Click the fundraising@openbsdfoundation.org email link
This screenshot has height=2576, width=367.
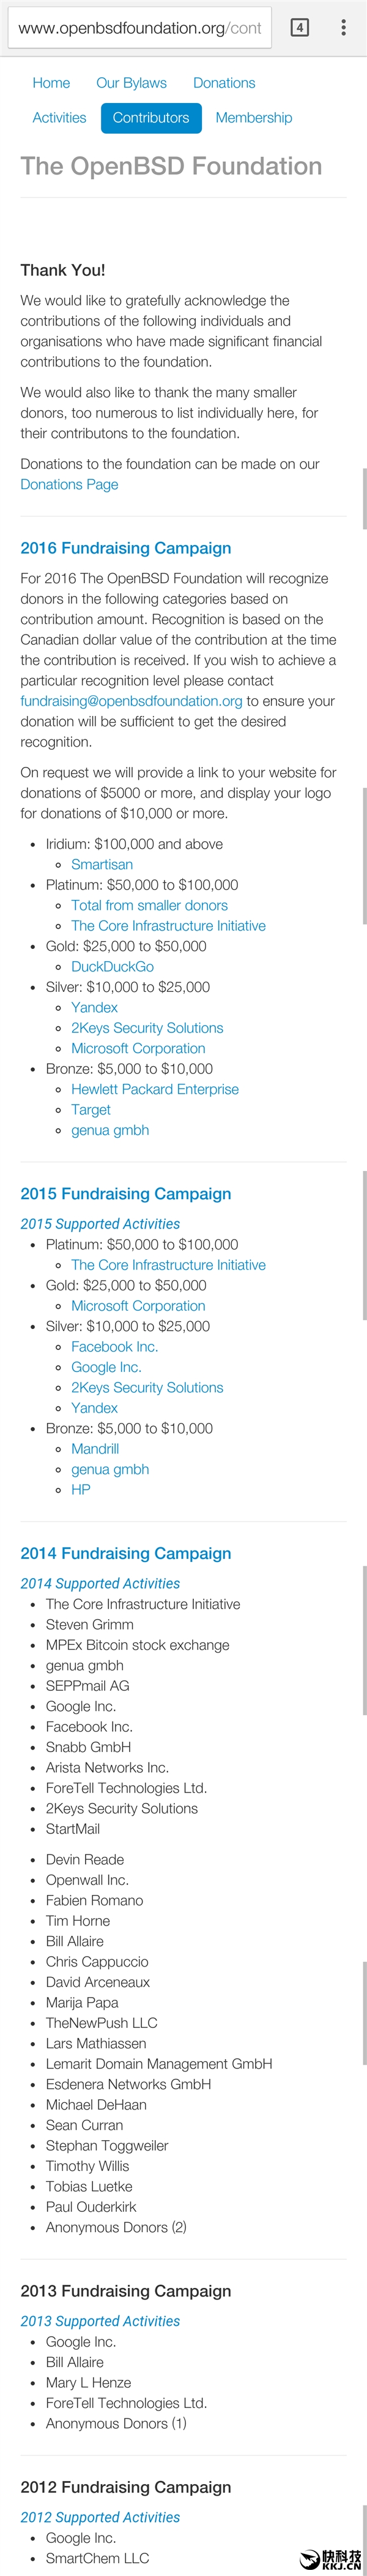132,701
